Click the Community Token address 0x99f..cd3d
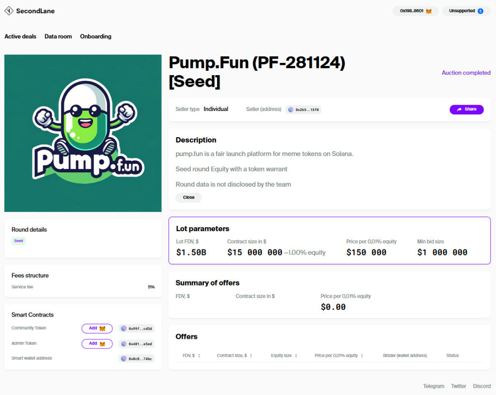 137,329
